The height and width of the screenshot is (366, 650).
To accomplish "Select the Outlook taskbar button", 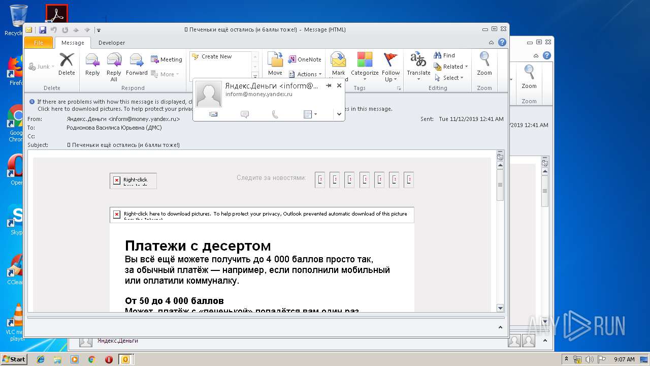I will point(125,359).
